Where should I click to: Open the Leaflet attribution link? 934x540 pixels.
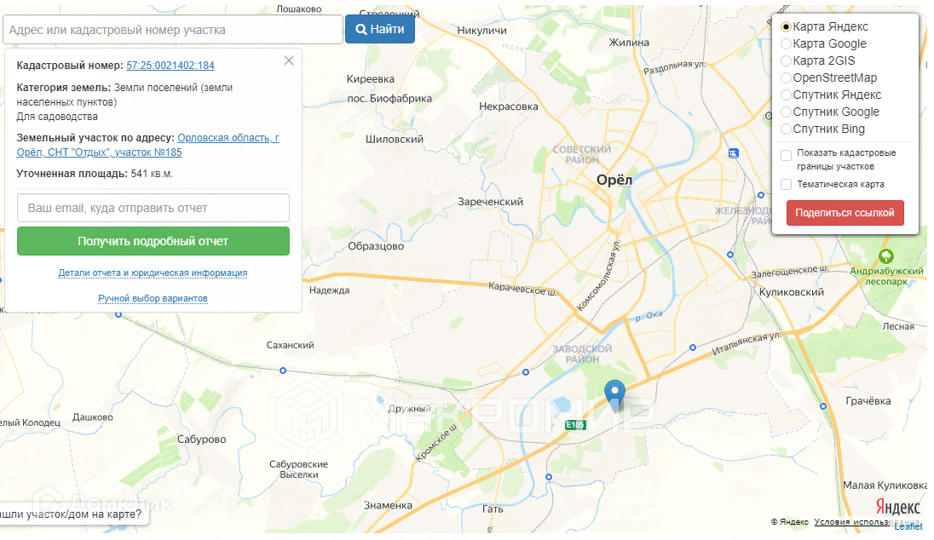908,526
